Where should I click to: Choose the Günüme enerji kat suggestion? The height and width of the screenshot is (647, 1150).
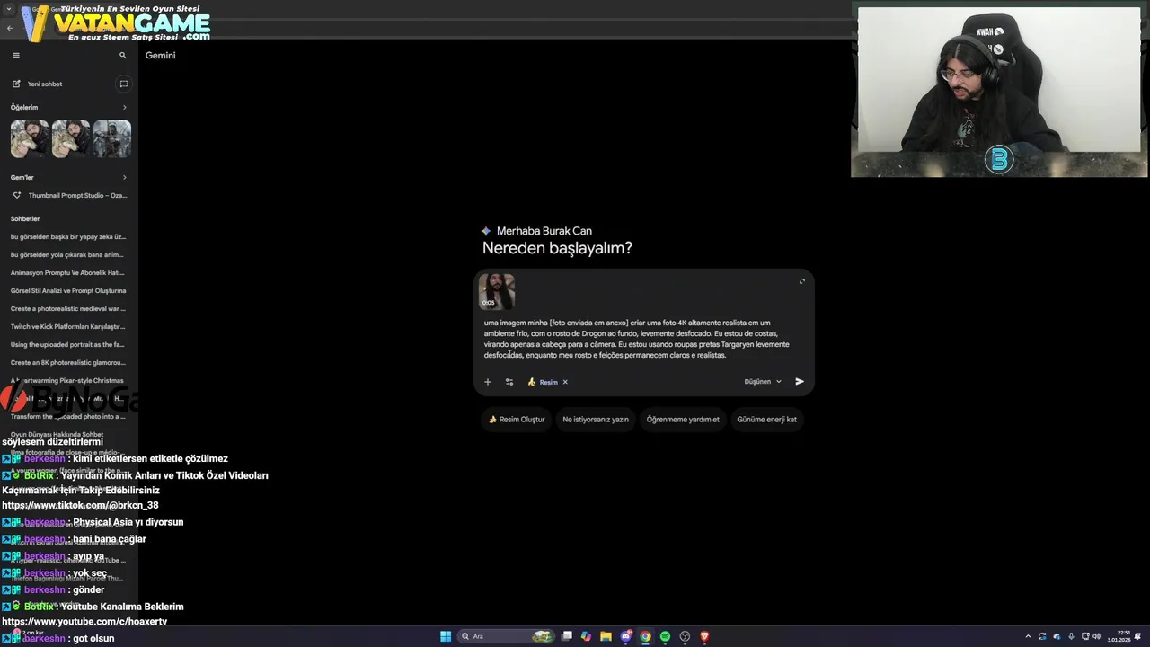[x=766, y=420]
